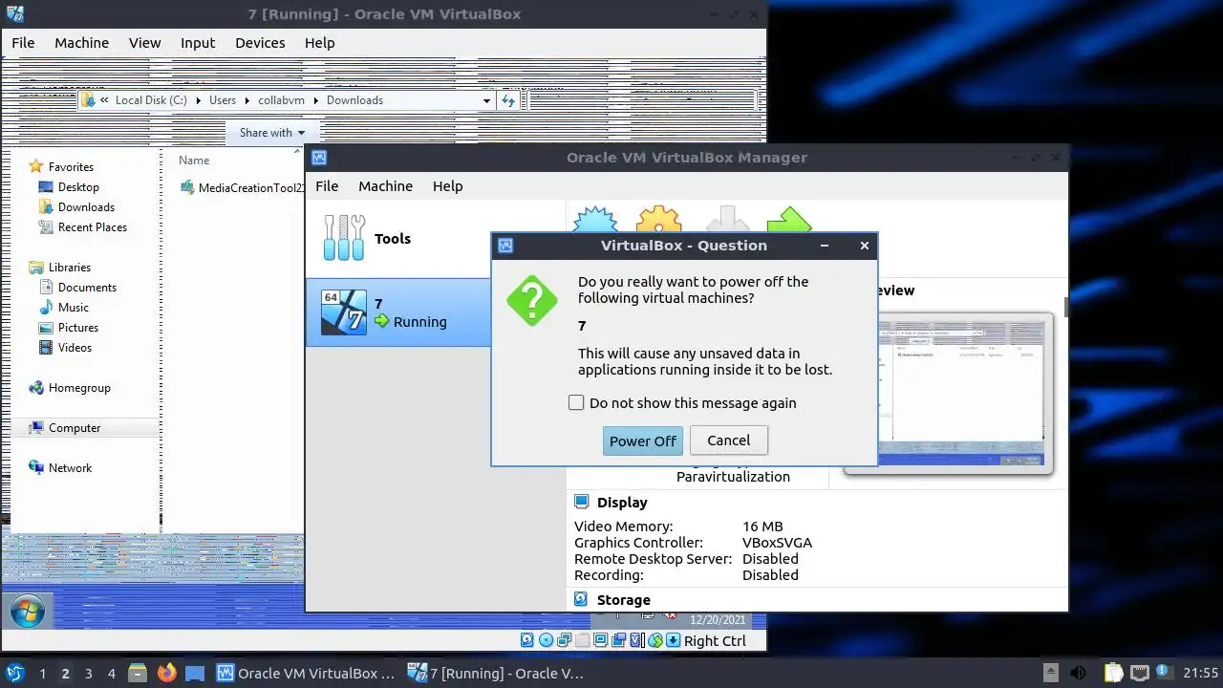The width and height of the screenshot is (1223, 688).
Task: Select Music library in guest Explorer
Action: (x=73, y=308)
